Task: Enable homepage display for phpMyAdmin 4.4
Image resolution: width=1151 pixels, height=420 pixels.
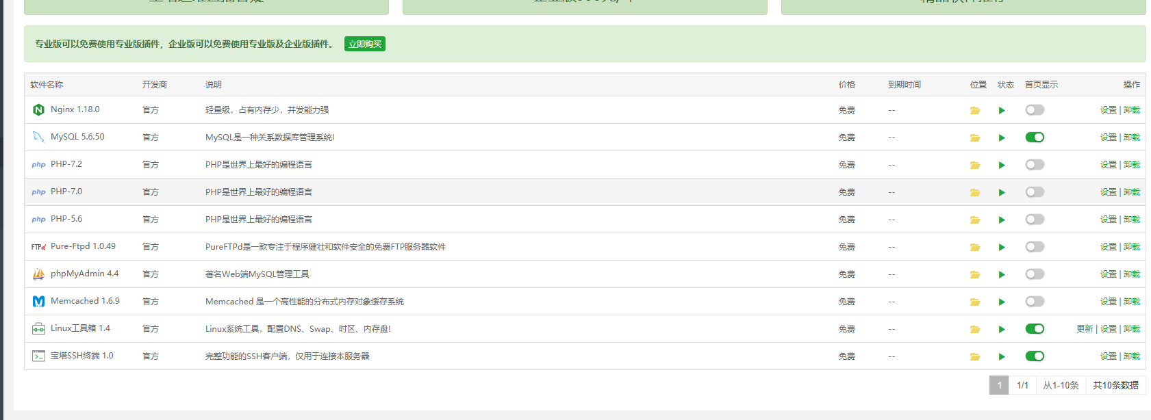Action: coord(1035,274)
